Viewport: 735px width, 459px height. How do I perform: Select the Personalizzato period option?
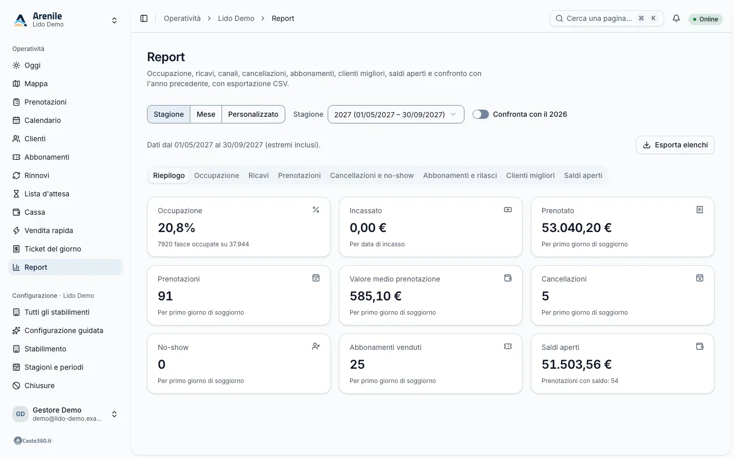(x=253, y=114)
